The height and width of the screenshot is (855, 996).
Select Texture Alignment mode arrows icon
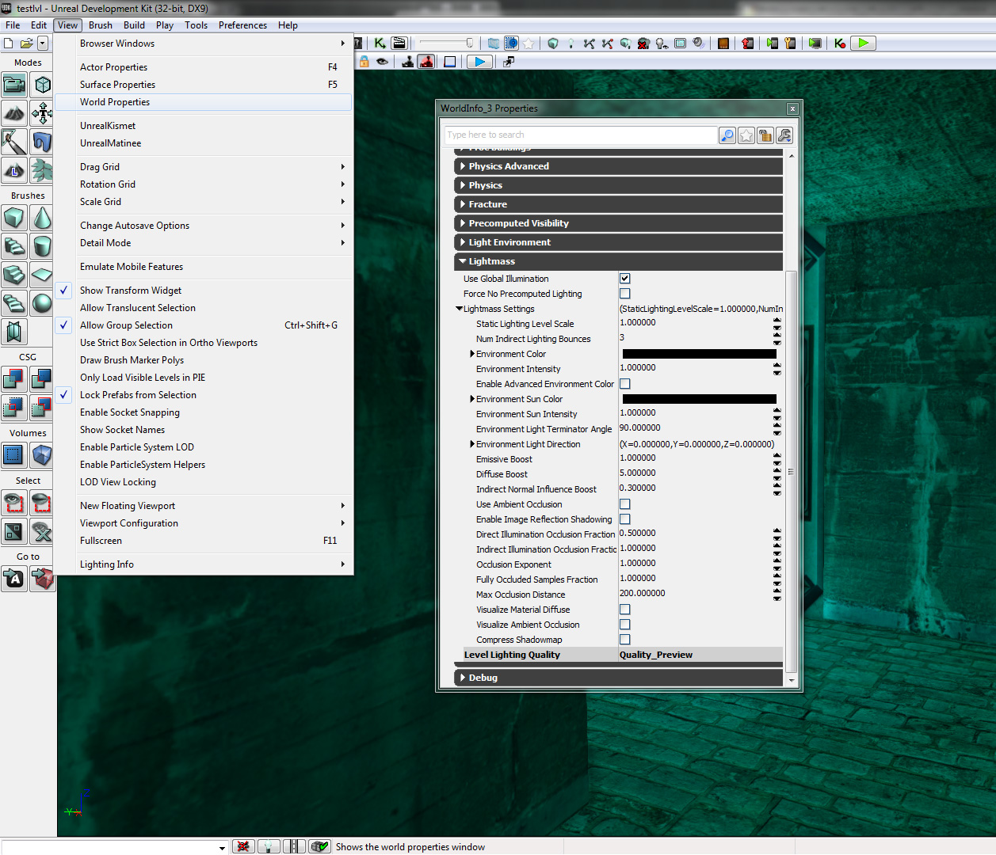pyautogui.click(x=42, y=113)
